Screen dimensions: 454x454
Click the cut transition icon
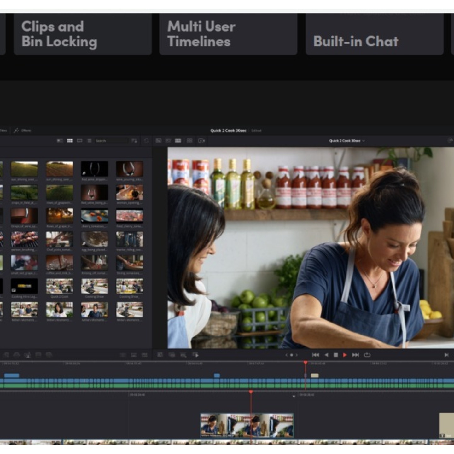pyautogui.click(x=123, y=355)
